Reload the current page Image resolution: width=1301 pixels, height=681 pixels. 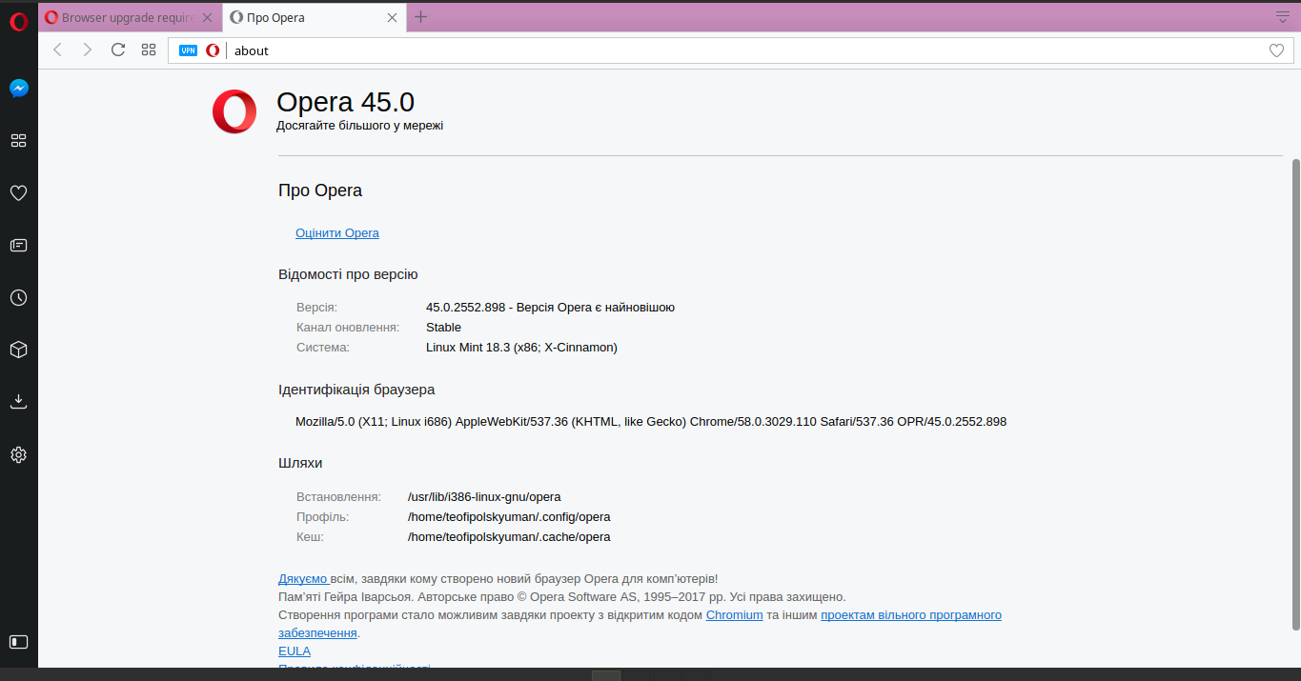point(118,50)
